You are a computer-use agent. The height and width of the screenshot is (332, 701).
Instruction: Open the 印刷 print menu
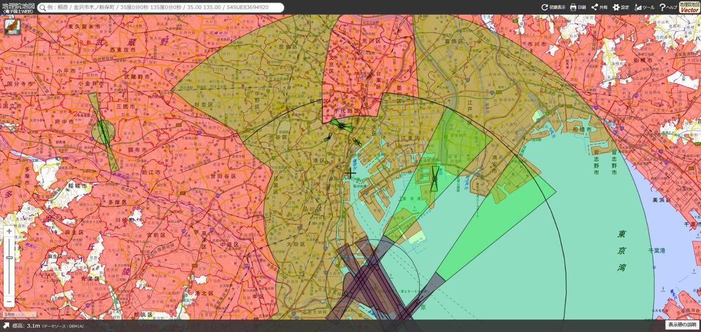(x=578, y=8)
